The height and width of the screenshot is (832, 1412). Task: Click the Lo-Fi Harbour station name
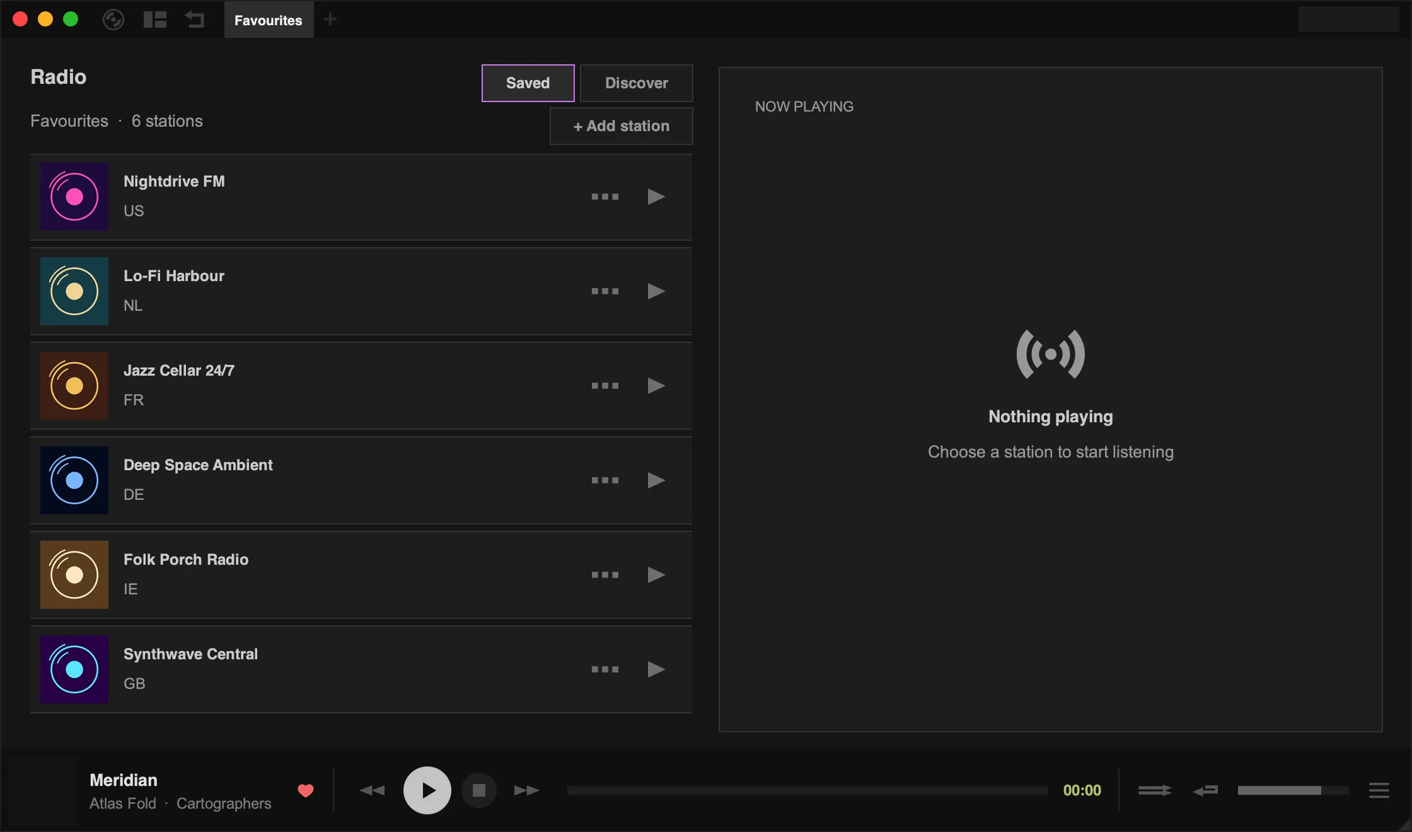pyautogui.click(x=174, y=276)
